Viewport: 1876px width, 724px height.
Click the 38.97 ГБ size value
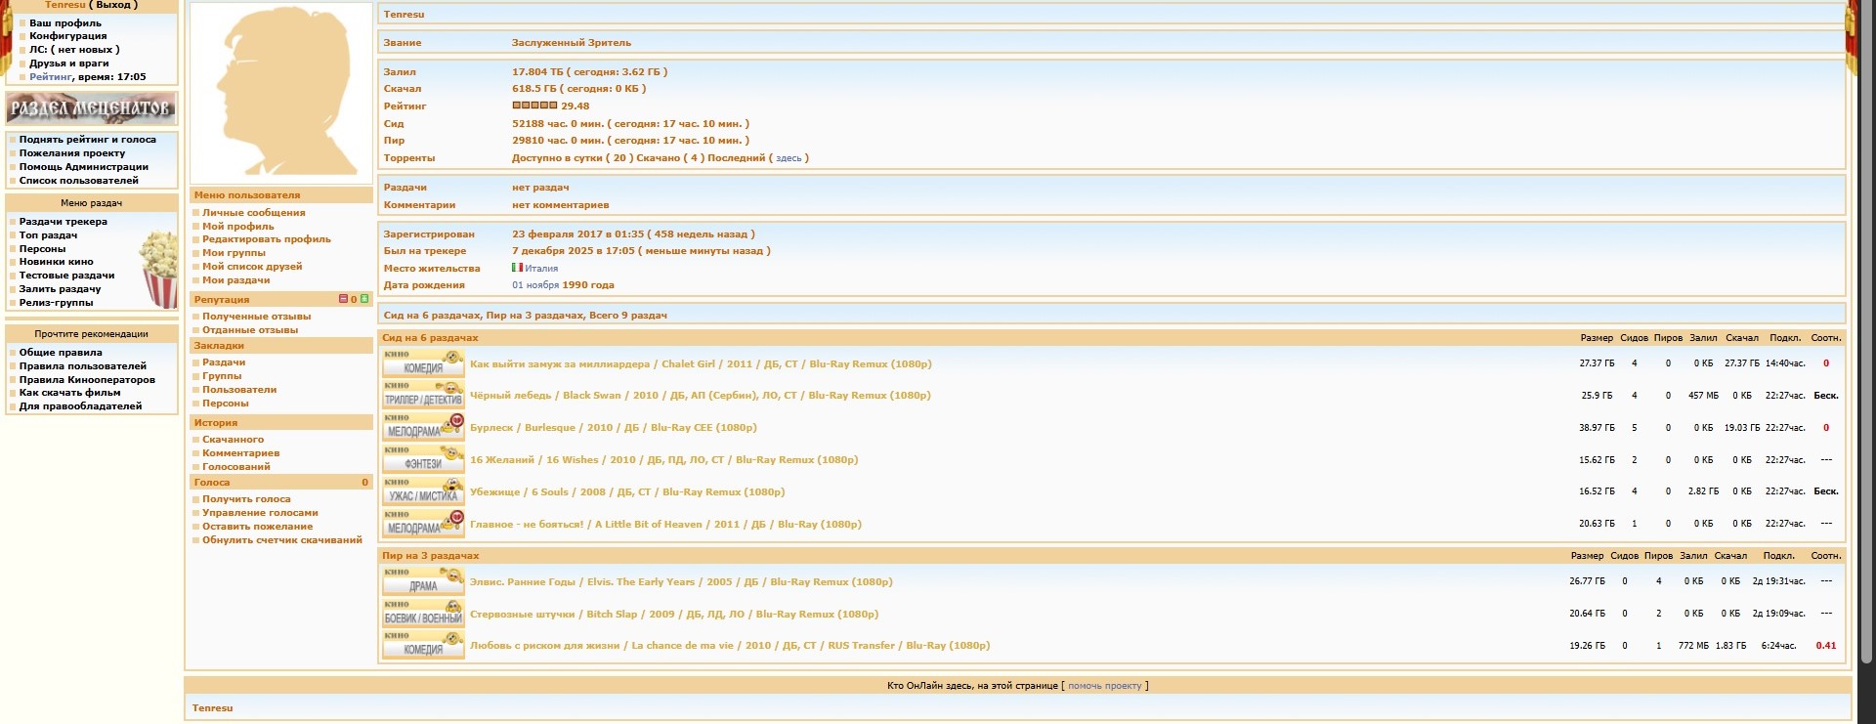pyautogui.click(x=1597, y=428)
